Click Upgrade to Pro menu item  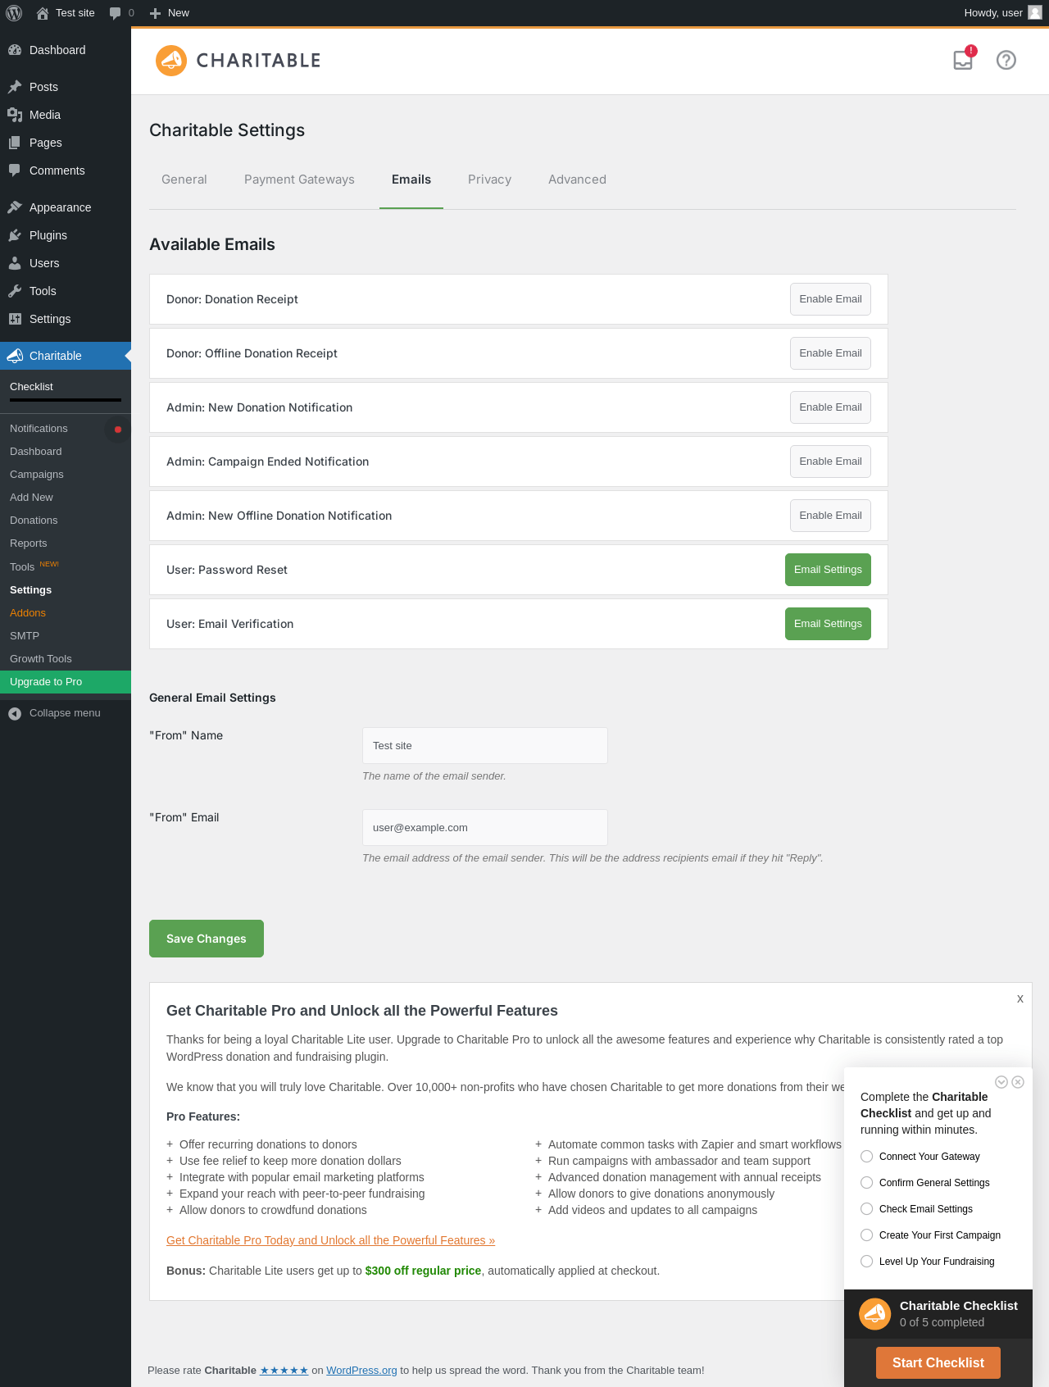click(x=66, y=682)
